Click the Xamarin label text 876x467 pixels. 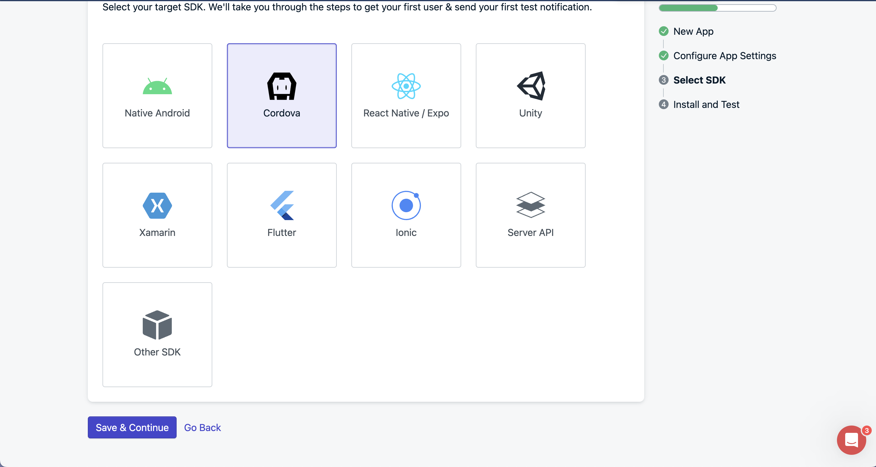pyautogui.click(x=157, y=233)
